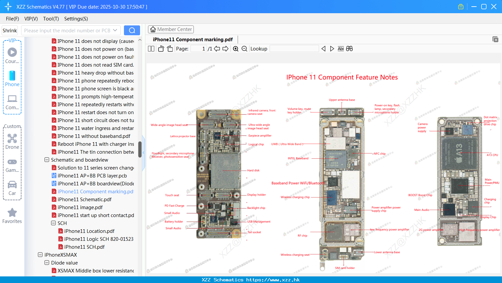The height and width of the screenshot is (283, 502).
Task: Open the Settings(S) menu
Action: click(x=76, y=19)
